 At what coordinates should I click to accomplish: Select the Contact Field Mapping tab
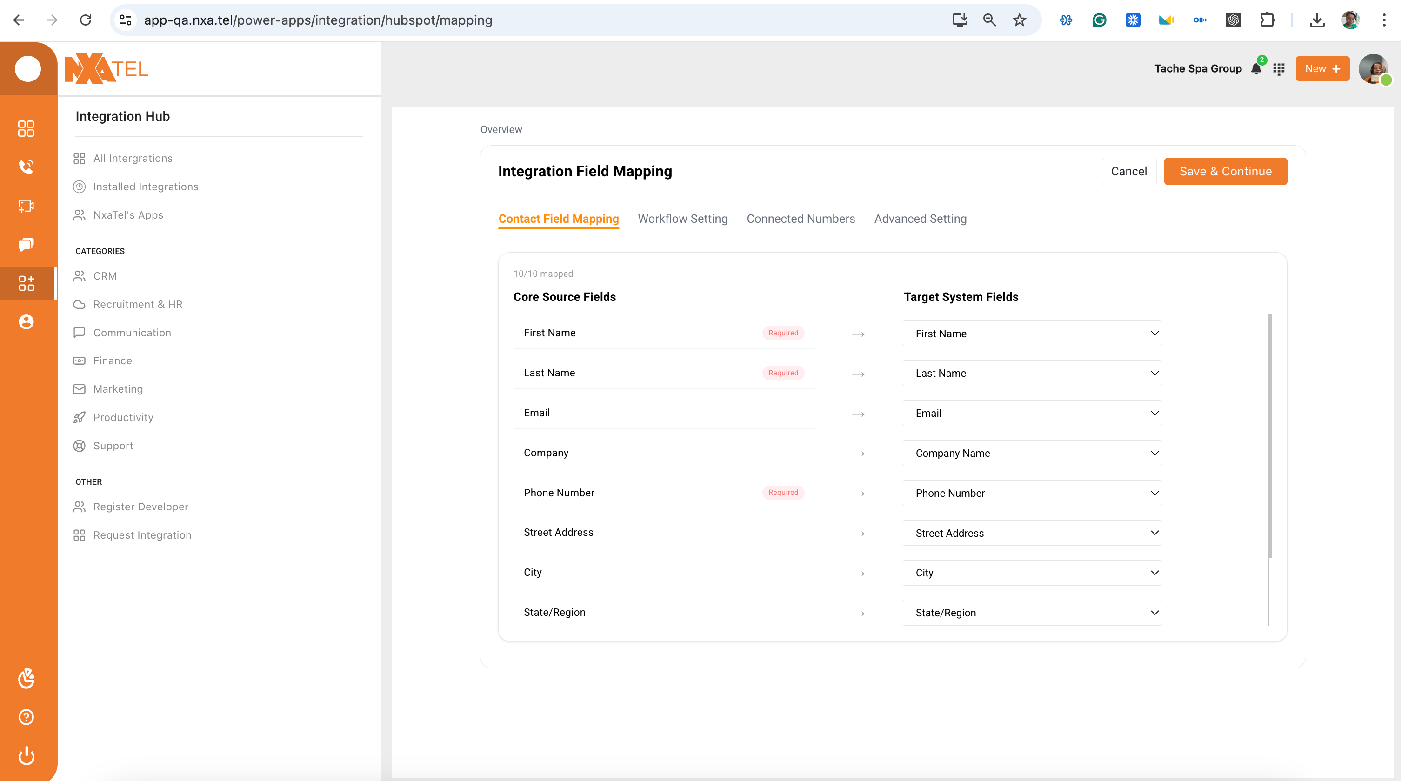click(x=558, y=219)
